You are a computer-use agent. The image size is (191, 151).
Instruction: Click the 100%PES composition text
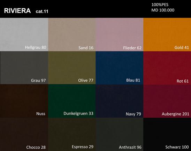tap(160, 5)
